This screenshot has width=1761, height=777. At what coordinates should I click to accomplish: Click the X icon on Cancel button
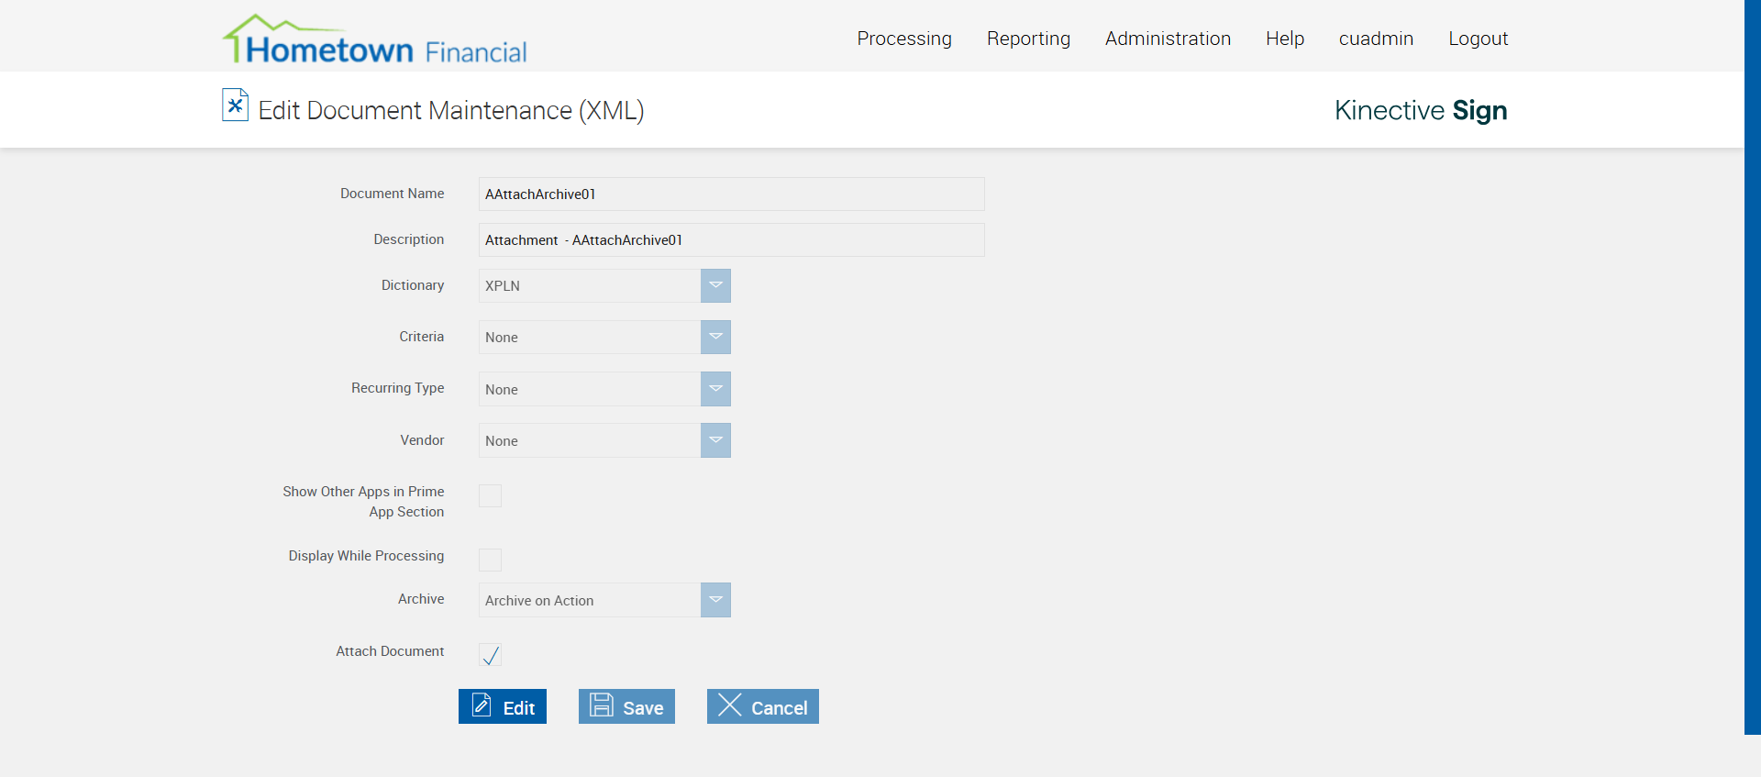[730, 705]
